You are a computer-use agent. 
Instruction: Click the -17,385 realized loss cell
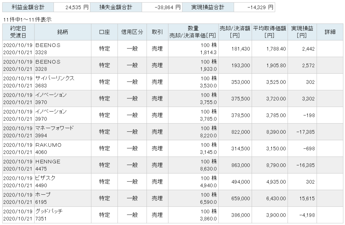point(305,132)
